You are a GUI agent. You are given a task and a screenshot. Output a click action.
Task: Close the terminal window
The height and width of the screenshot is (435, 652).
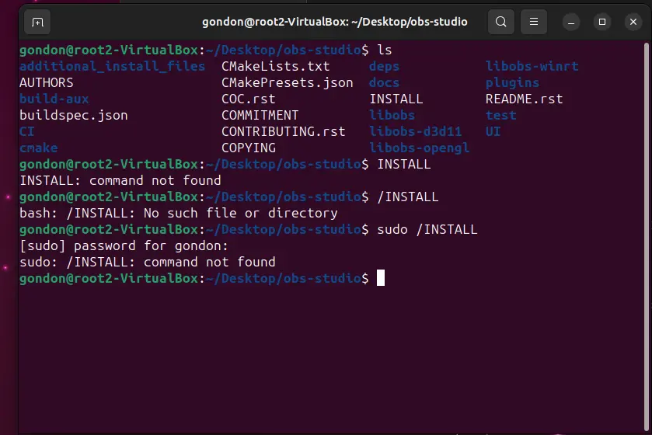633,22
